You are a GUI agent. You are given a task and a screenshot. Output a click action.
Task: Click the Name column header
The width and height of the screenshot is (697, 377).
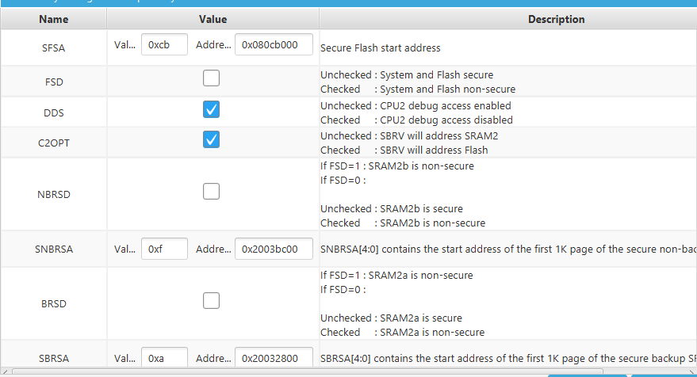[x=53, y=19]
